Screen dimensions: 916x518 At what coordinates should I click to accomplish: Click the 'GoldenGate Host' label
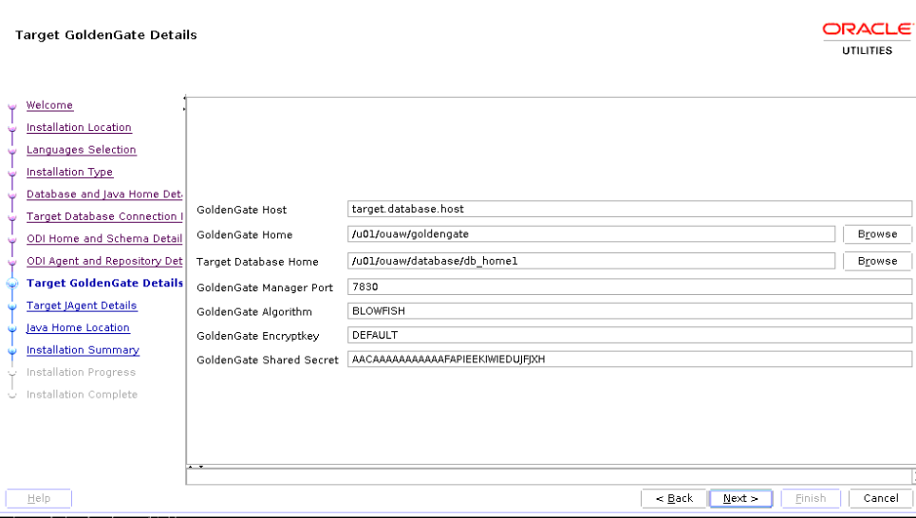(x=242, y=210)
